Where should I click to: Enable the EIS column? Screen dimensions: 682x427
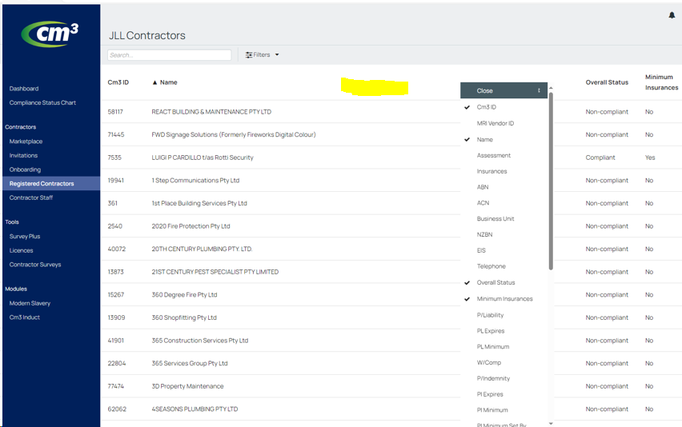pos(481,250)
